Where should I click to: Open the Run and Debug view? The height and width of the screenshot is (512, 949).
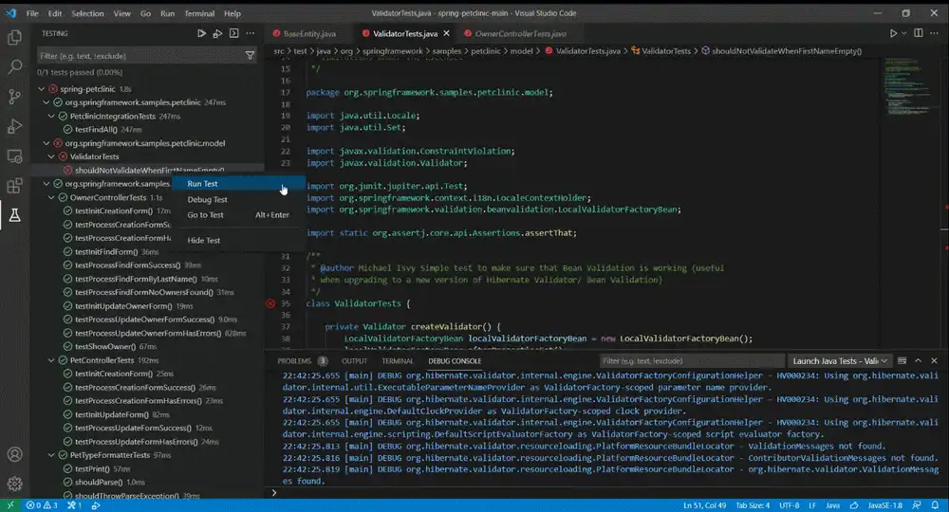(x=14, y=126)
